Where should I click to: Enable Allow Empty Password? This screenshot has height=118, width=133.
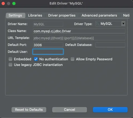(73, 59)
